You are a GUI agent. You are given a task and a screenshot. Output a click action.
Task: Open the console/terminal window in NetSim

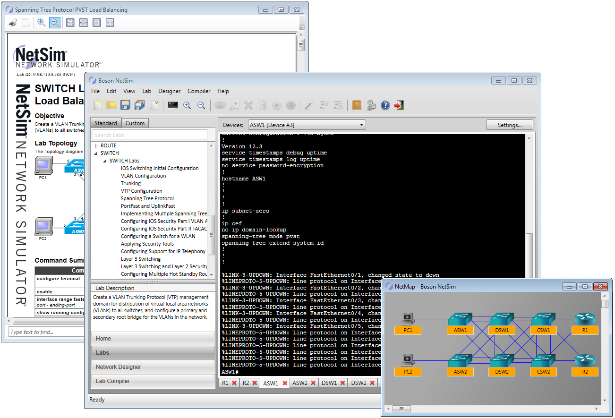click(x=173, y=105)
